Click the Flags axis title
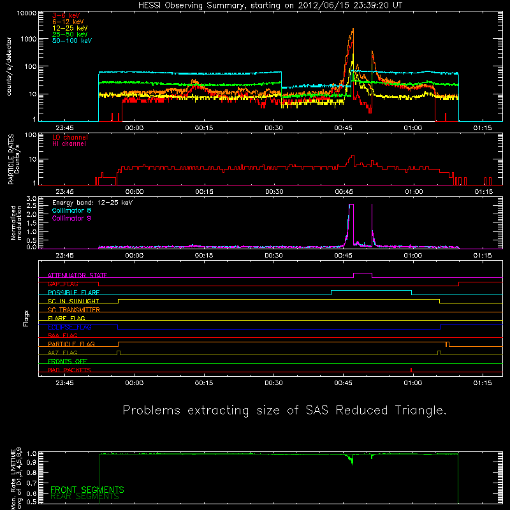This screenshot has width=510, height=510. [25, 318]
